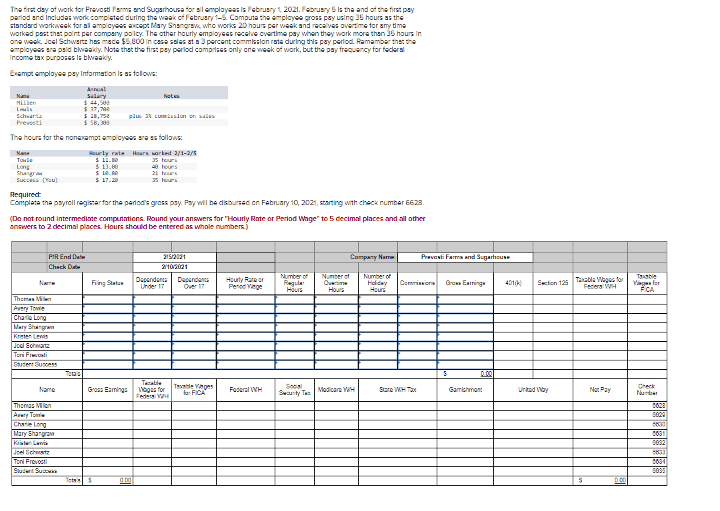Select Hourly Rate or Period Wage cell for Thomas Millen
The height and width of the screenshot is (511, 720).
point(245,299)
